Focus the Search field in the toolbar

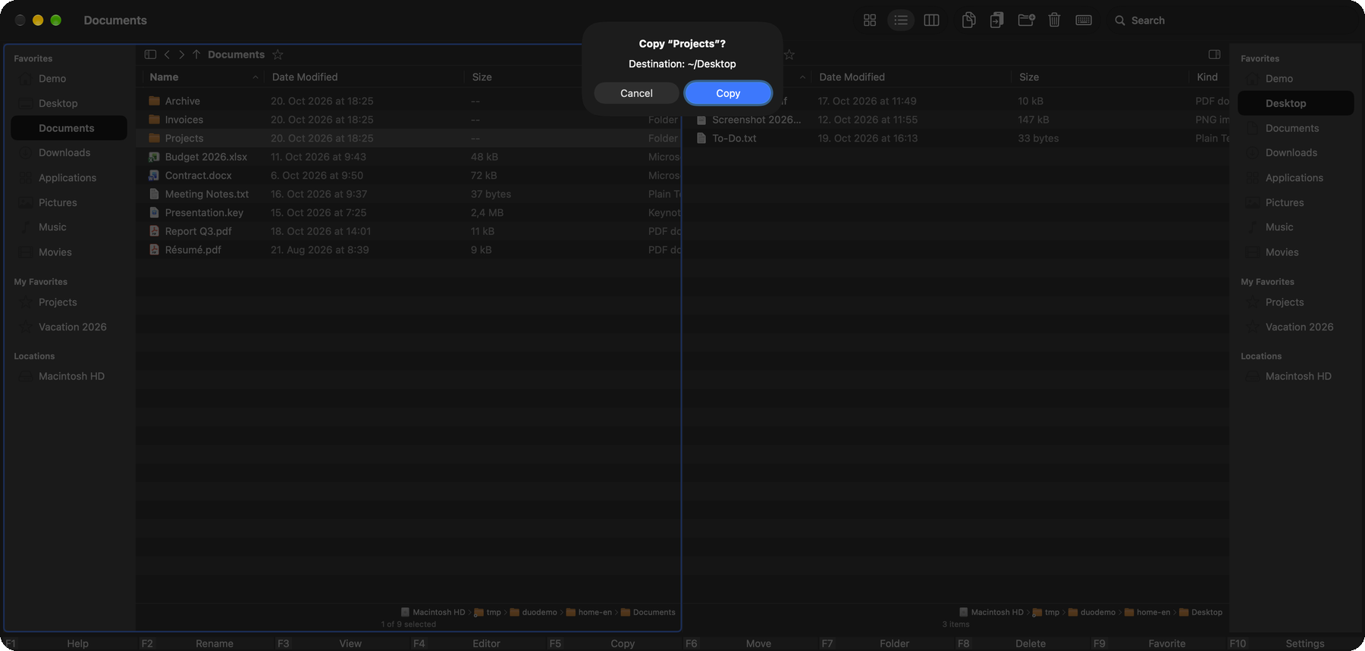pos(1148,20)
